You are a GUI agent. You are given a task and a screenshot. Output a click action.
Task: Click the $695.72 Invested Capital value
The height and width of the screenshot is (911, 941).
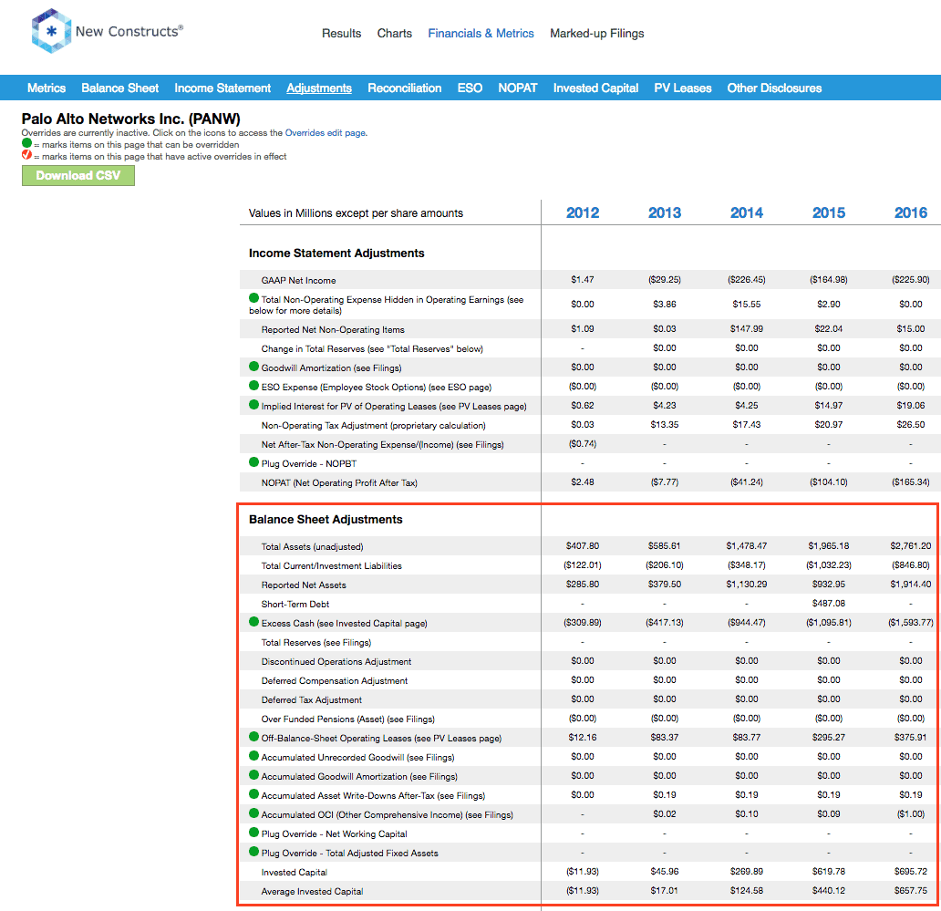coord(911,872)
